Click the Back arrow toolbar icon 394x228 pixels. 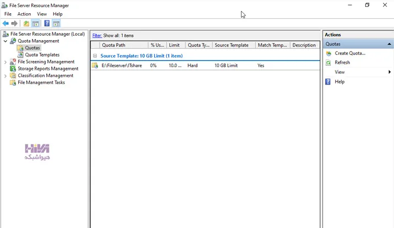[x=6, y=24]
